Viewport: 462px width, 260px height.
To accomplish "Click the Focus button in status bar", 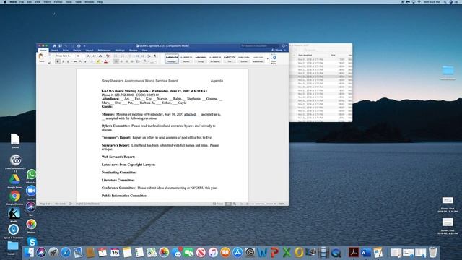I will tap(218, 204).
